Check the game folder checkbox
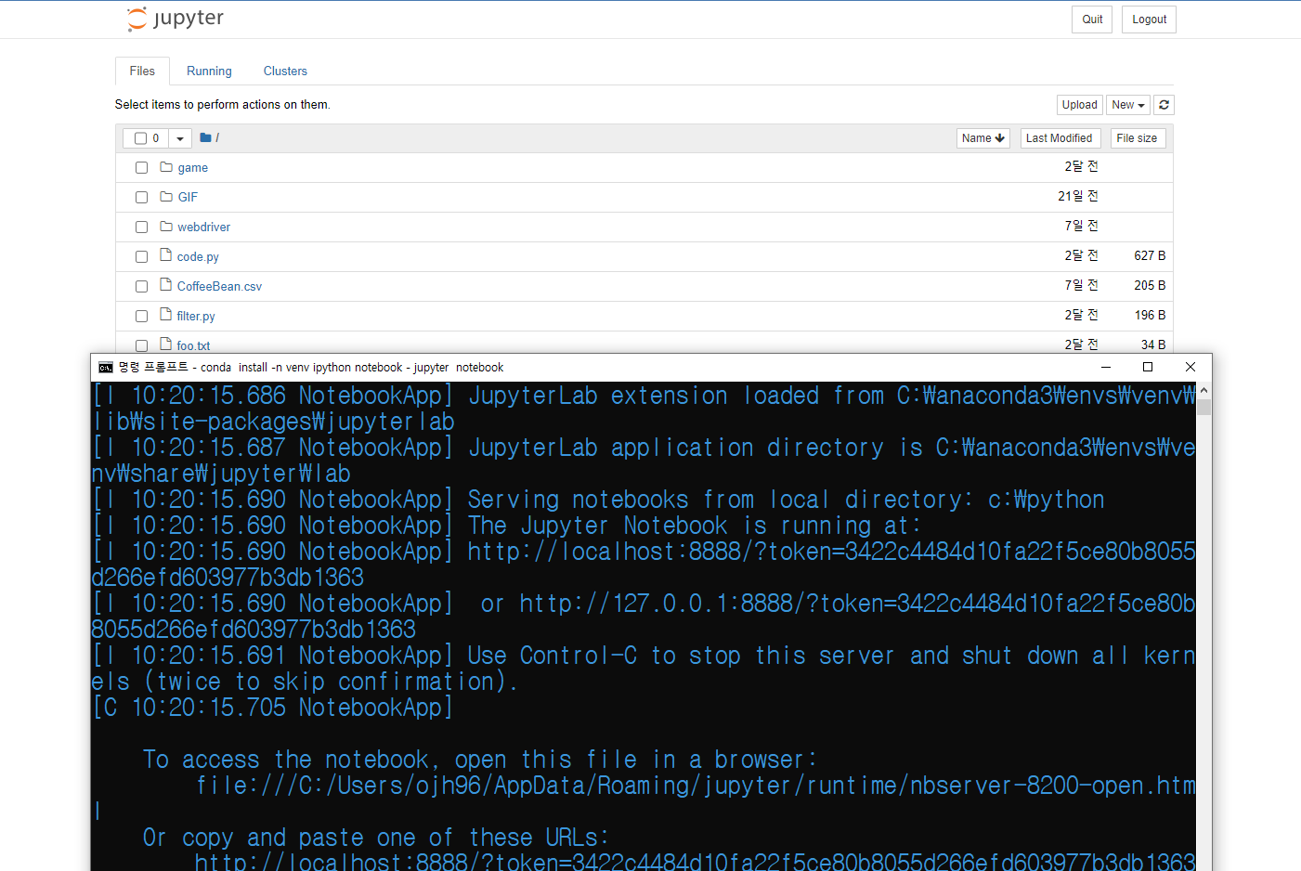 [141, 168]
